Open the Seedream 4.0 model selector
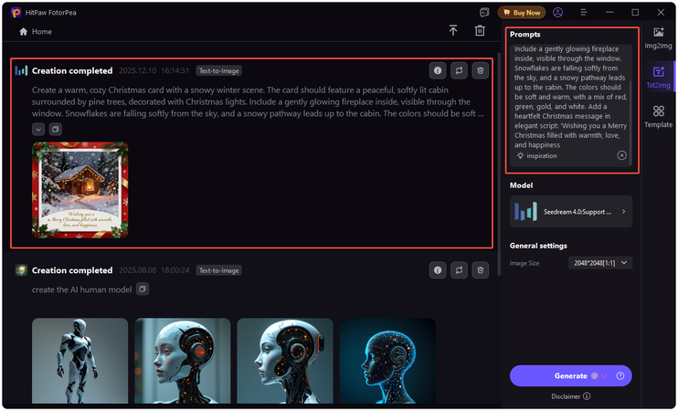Viewport: 678px width, 411px height. tap(571, 211)
